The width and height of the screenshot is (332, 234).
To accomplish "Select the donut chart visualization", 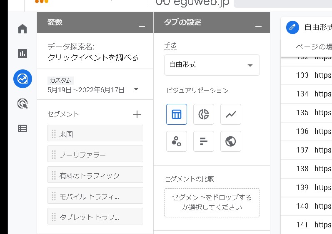I will (204, 114).
